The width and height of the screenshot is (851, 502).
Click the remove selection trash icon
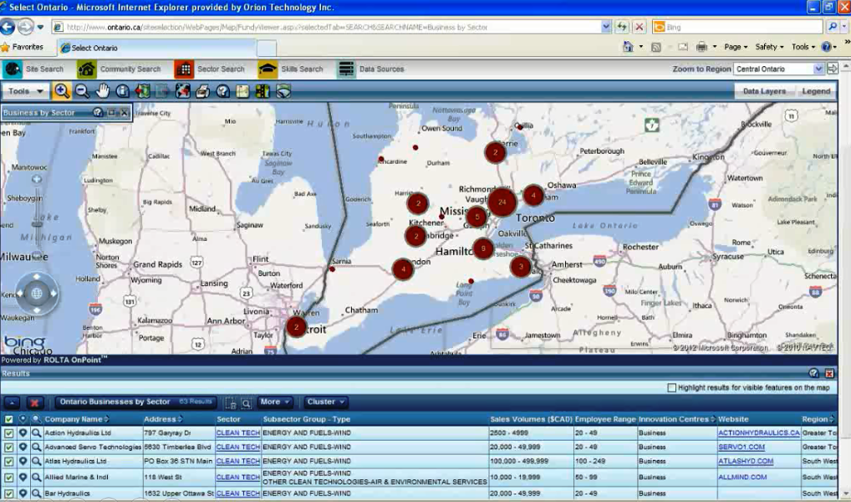[x=230, y=402]
